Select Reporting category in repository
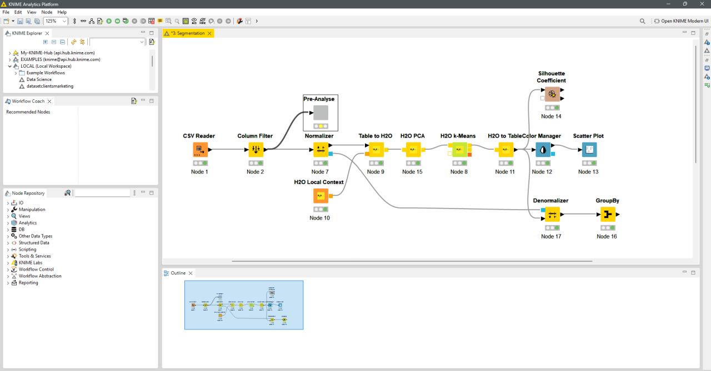Image resolution: width=711 pixels, height=371 pixels. tap(28, 283)
